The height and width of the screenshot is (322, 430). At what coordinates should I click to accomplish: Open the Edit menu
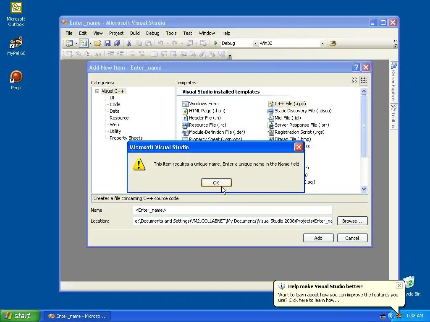(83, 33)
